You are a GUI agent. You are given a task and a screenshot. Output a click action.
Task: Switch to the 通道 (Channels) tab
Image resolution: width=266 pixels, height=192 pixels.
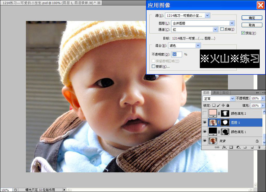tap(216, 92)
